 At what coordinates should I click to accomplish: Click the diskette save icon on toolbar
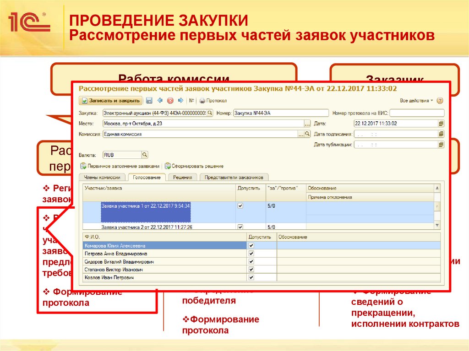149,100
